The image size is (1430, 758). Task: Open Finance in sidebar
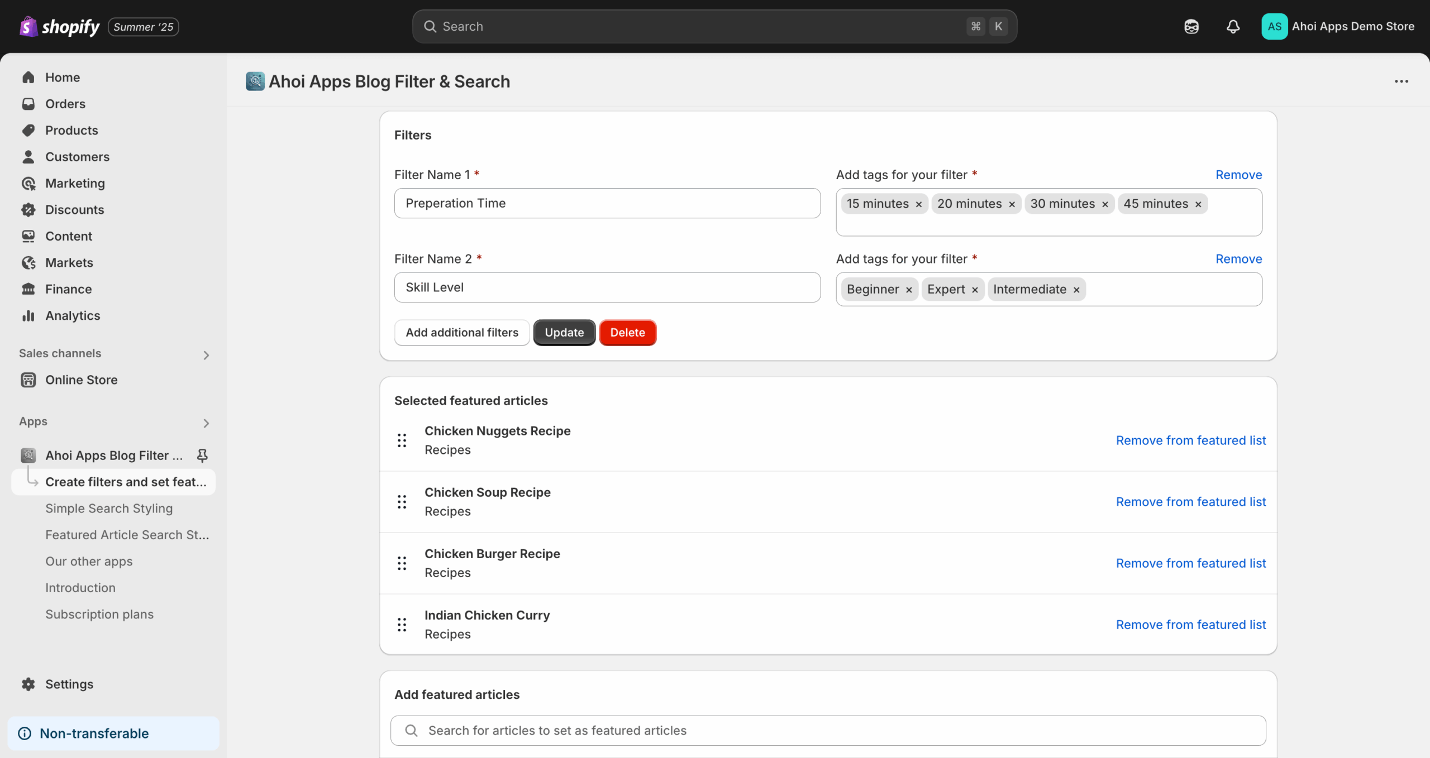pos(113,290)
